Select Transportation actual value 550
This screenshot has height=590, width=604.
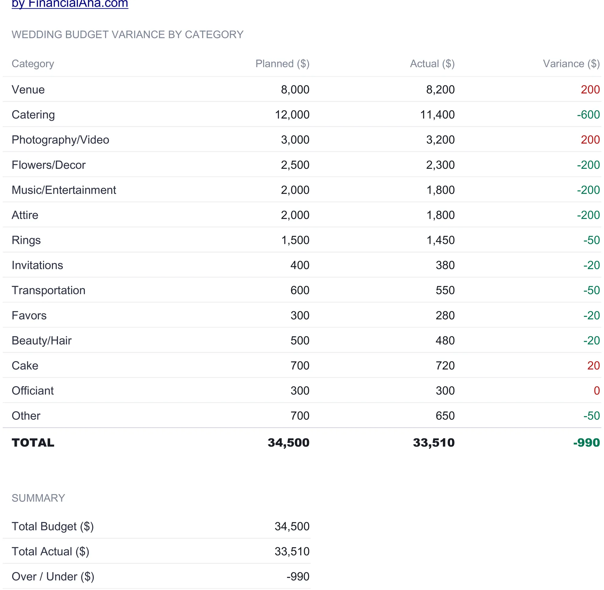[445, 290]
